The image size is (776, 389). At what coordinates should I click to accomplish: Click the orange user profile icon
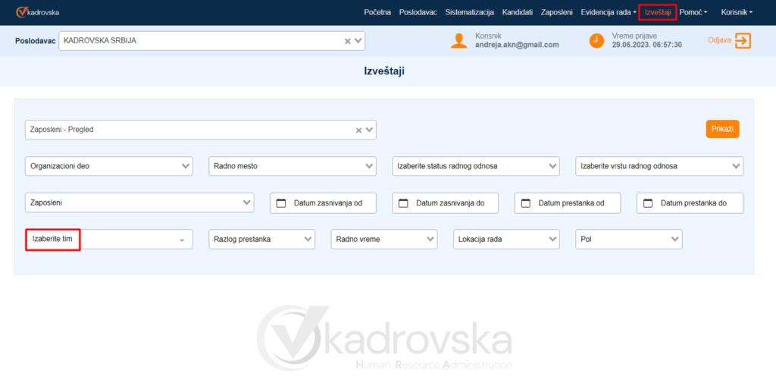pyautogui.click(x=458, y=40)
